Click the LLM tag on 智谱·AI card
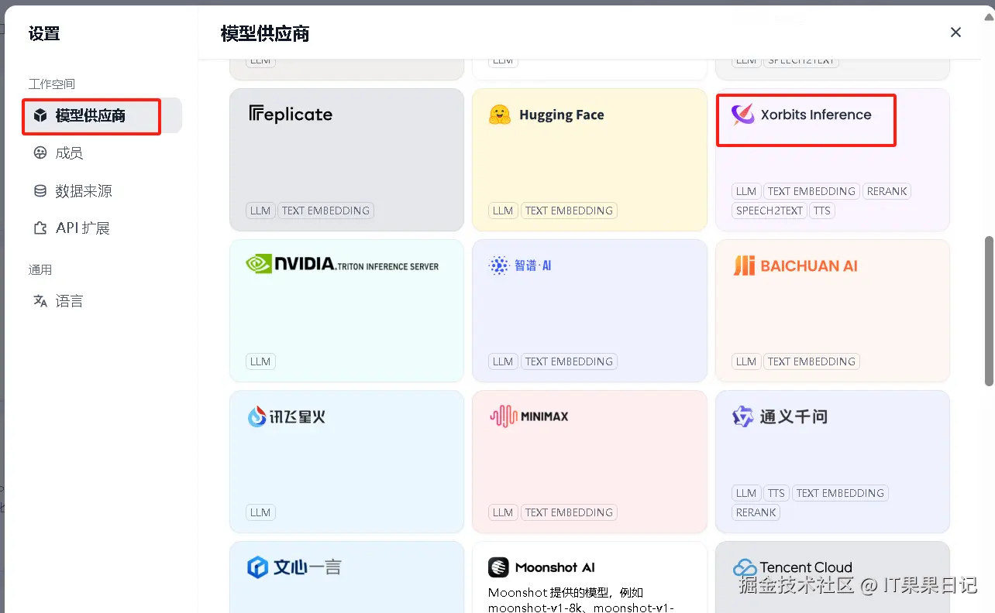The width and height of the screenshot is (995, 613). (x=503, y=361)
